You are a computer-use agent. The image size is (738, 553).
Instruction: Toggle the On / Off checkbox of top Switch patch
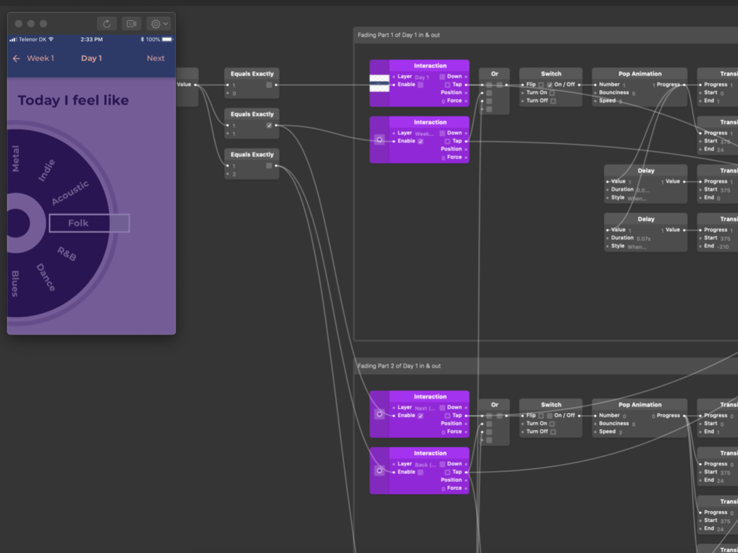pos(550,85)
